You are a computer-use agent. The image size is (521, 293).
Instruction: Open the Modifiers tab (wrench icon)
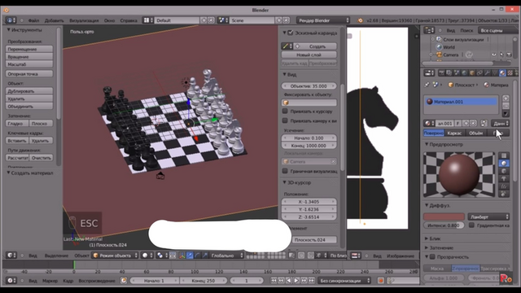(487, 72)
